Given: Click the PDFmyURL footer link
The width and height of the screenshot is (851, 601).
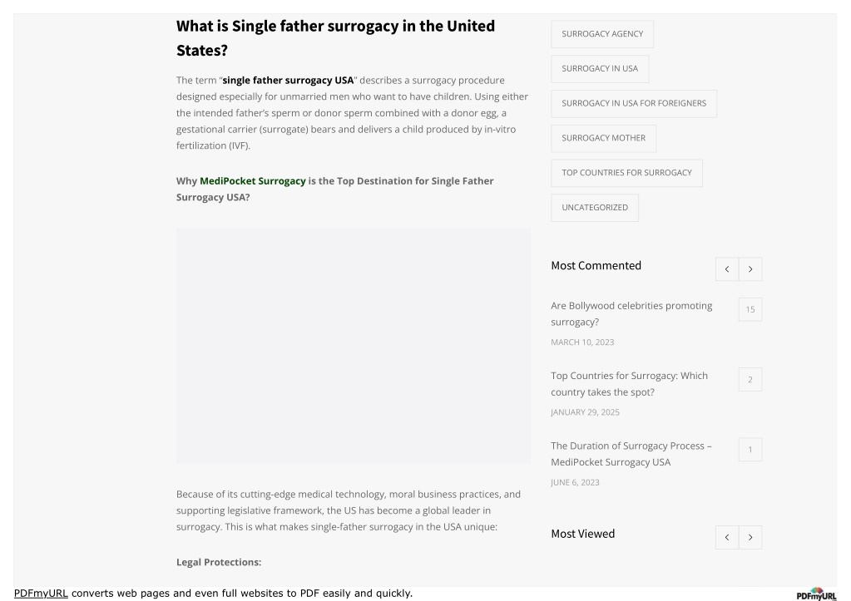Looking at the screenshot, I should tap(41, 594).
